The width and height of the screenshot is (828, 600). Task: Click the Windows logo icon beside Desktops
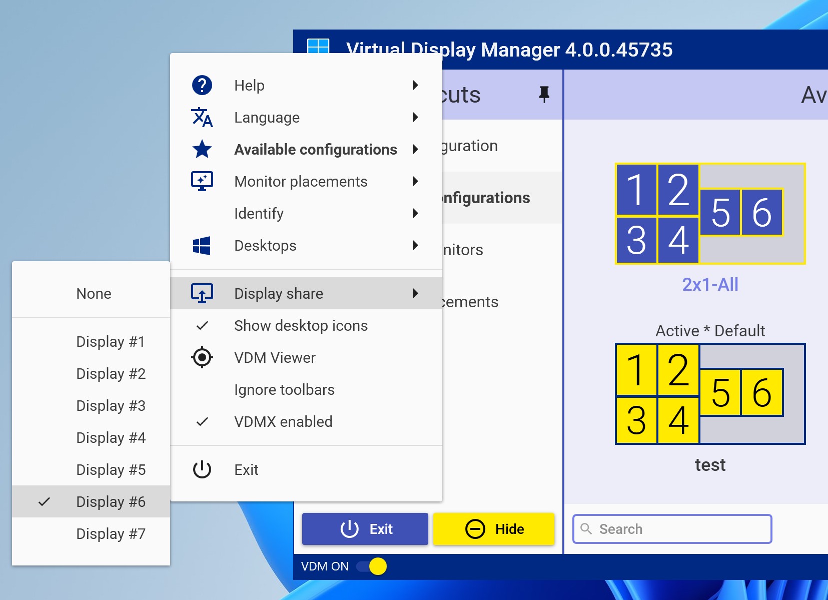click(202, 245)
